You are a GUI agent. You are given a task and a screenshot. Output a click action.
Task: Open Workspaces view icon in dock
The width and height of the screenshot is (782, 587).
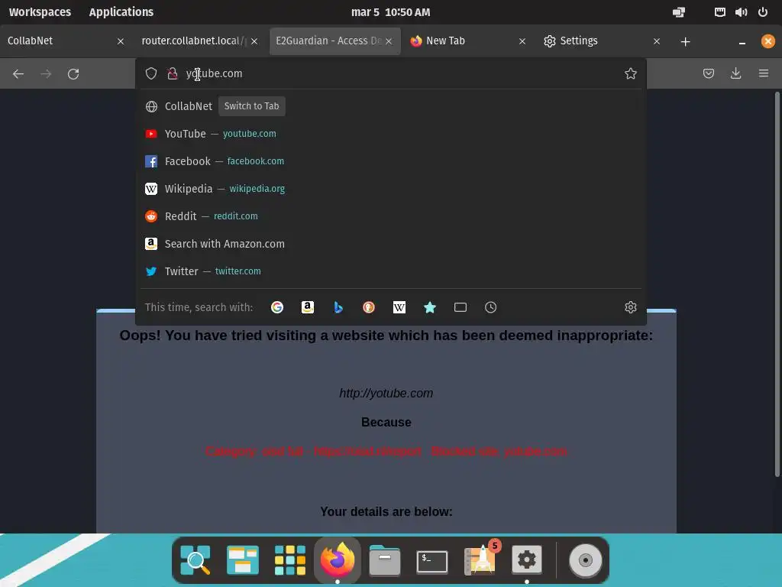[242, 560]
